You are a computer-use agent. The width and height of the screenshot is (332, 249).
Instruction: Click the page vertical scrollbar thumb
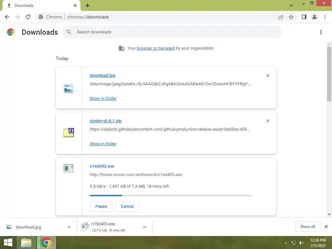(329, 74)
